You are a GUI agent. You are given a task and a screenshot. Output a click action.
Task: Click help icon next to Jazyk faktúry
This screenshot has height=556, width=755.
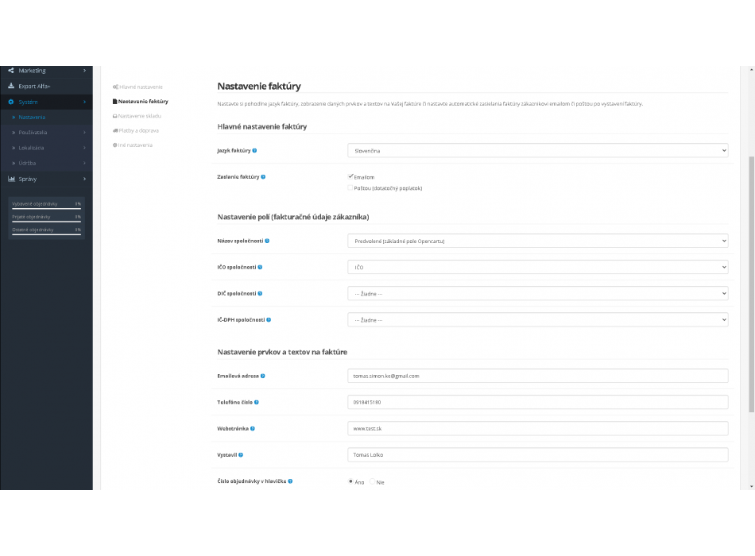(x=255, y=151)
